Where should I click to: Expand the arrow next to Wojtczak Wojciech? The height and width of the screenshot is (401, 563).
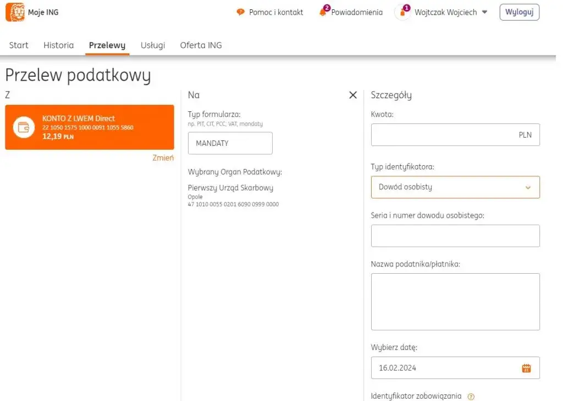(483, 12)
